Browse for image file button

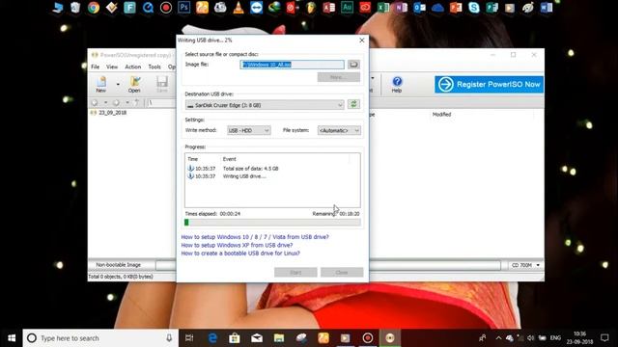[353, 65]
